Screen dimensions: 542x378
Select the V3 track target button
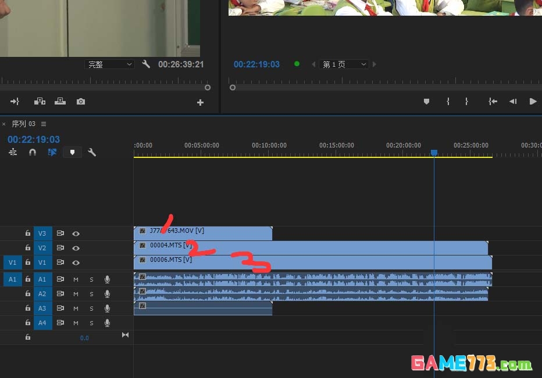(x=43, y=233)
